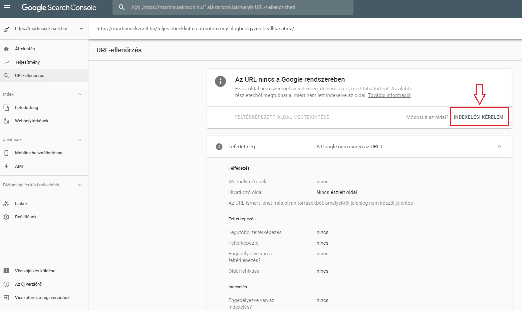
Task: Open the property selector dropdown arrow
Action: pyautogui.click(x=81, y=29)
